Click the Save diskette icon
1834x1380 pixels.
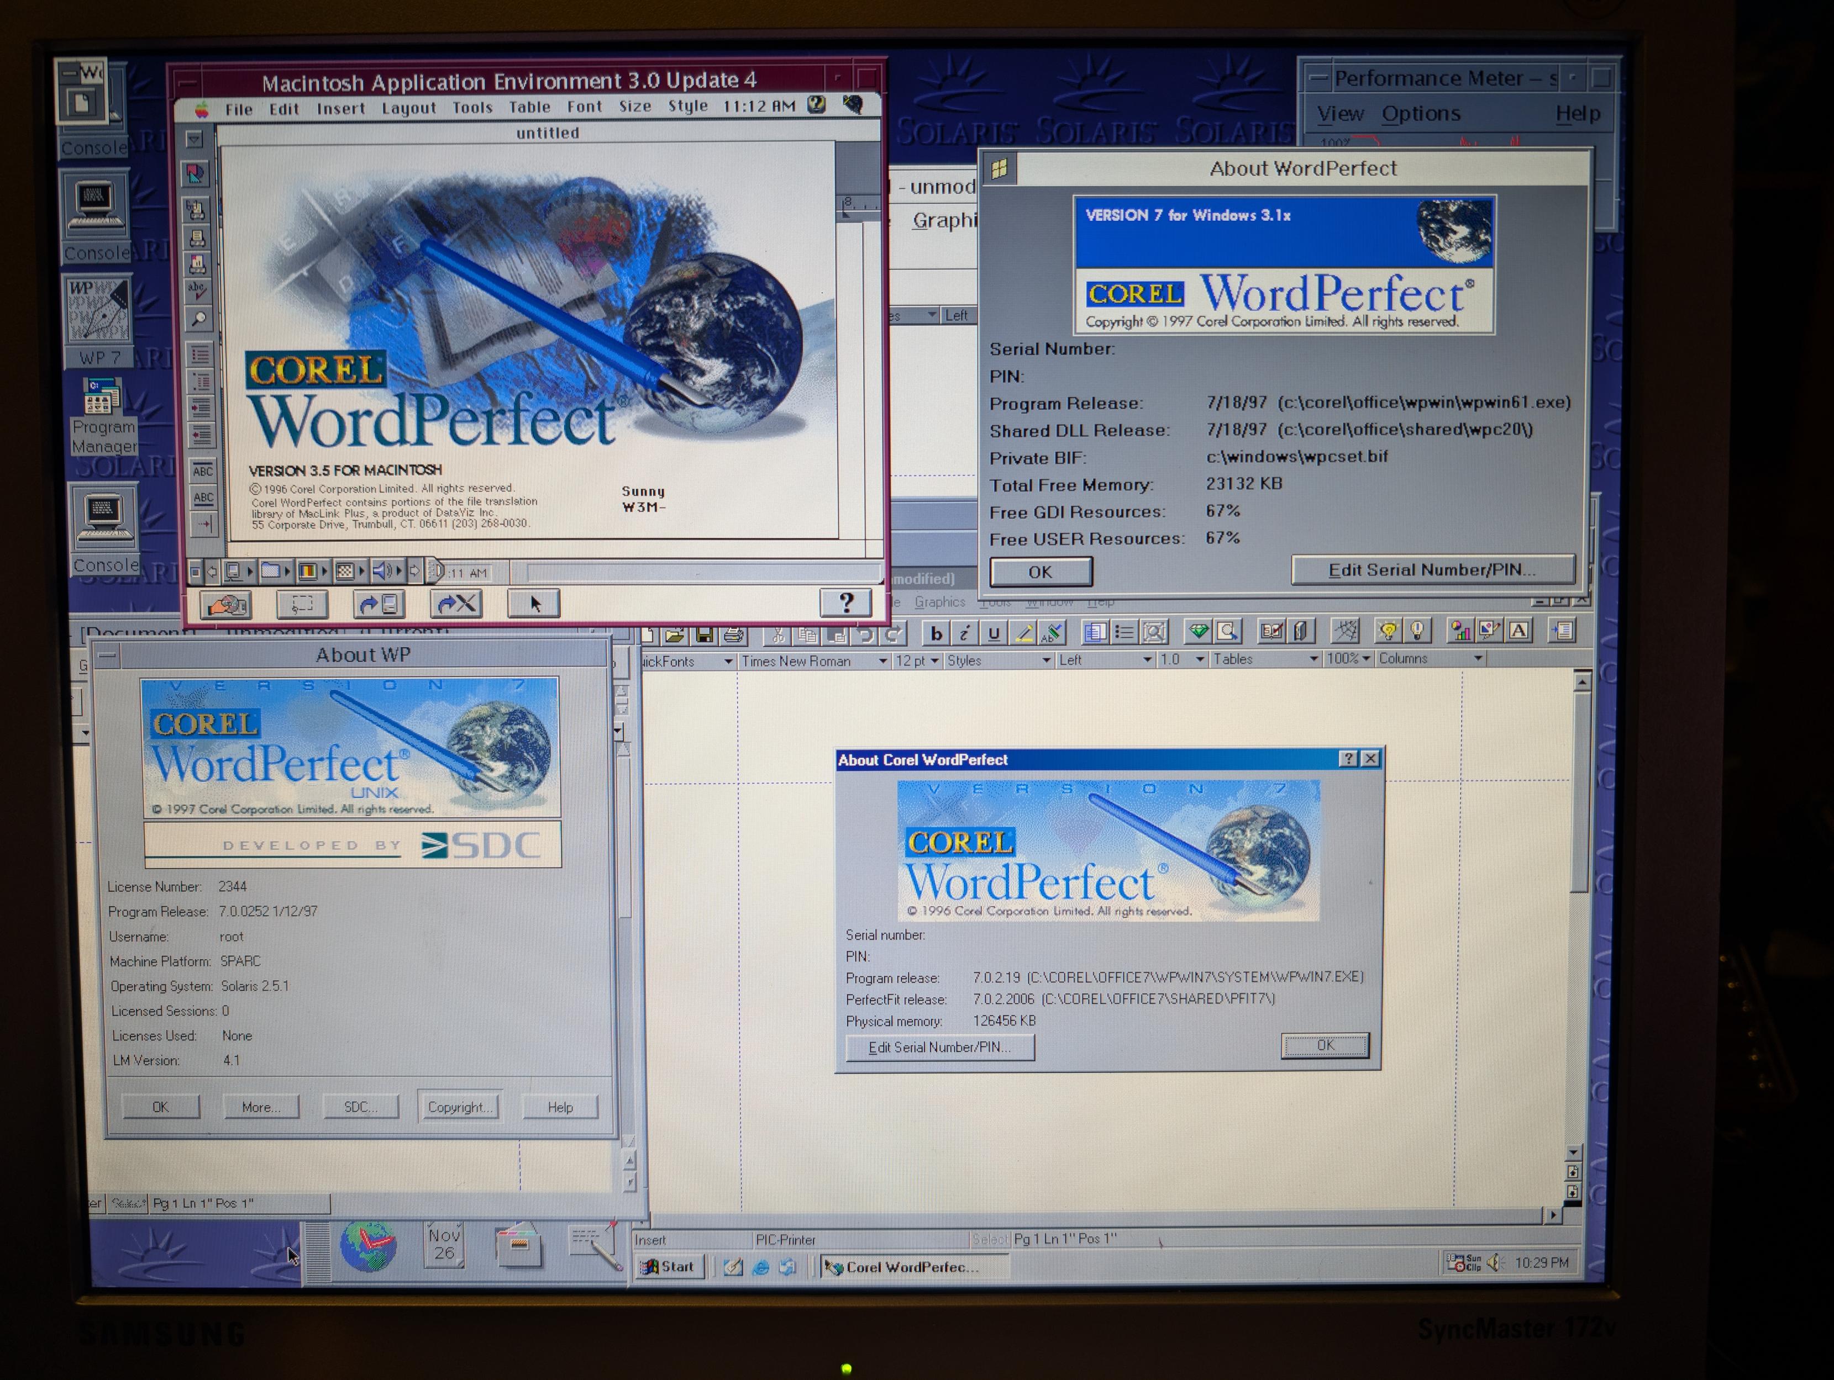pyautogui.click(x=705, y=636)
